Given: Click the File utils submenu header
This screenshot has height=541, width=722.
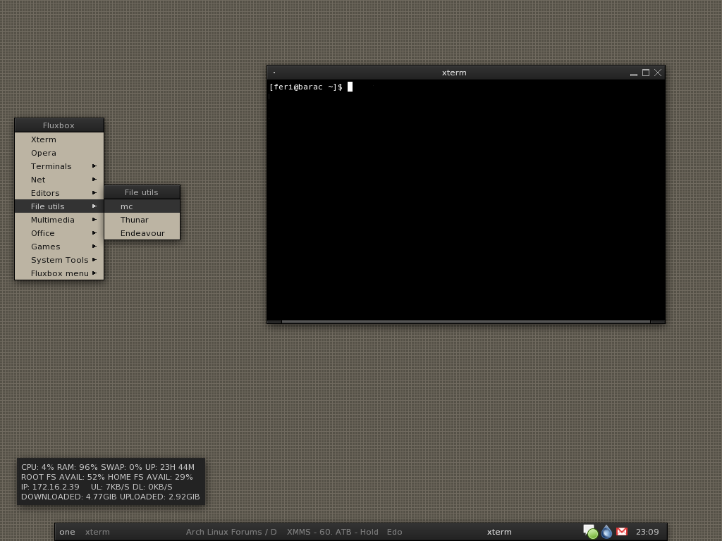Looking at the screenshot, I should pos(142,192).
